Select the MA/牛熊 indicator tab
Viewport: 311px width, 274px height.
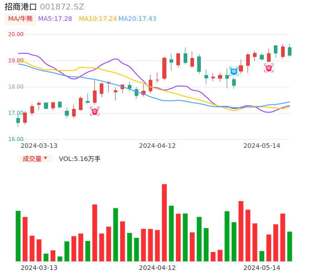[x=20, y=19]
